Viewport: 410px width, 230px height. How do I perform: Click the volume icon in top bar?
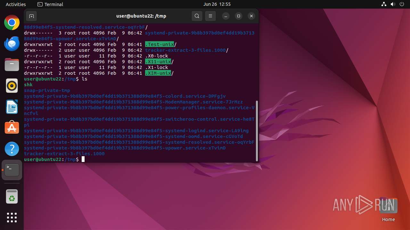393,4
